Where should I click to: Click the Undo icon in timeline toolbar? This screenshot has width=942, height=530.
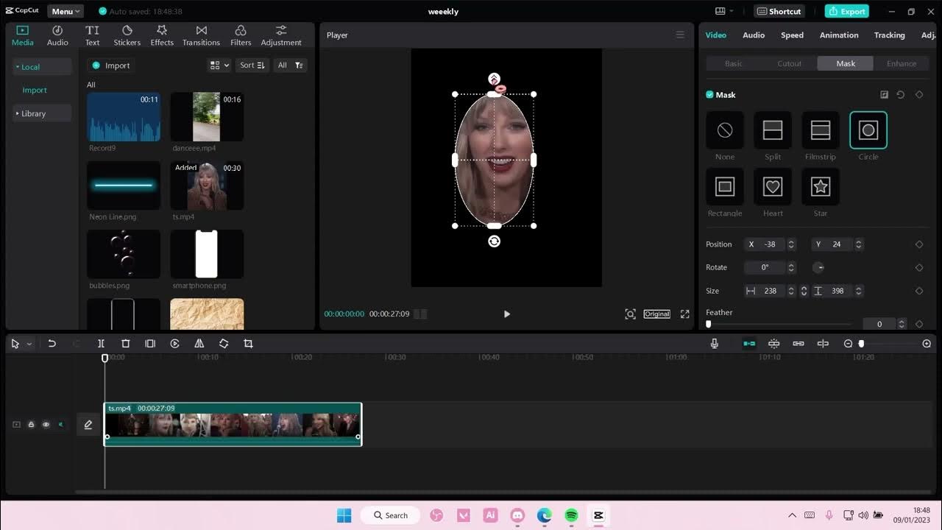point(52,344)
